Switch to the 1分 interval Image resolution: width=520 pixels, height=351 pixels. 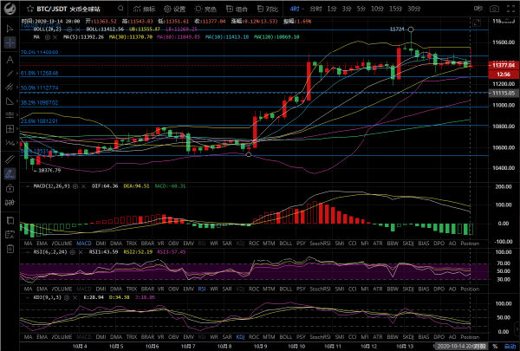332,9
